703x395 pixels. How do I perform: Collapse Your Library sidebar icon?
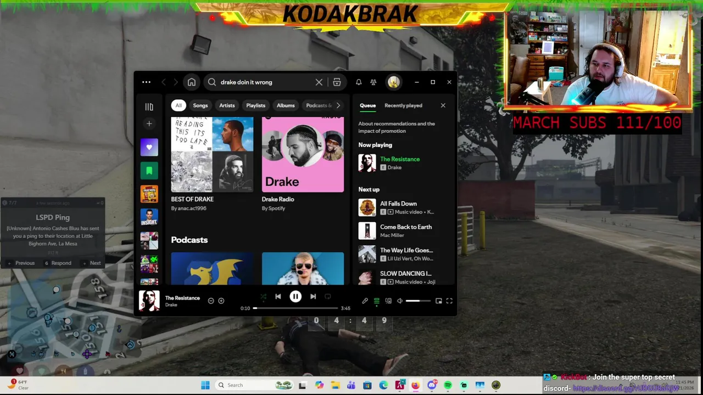click(x=149, y=106)
